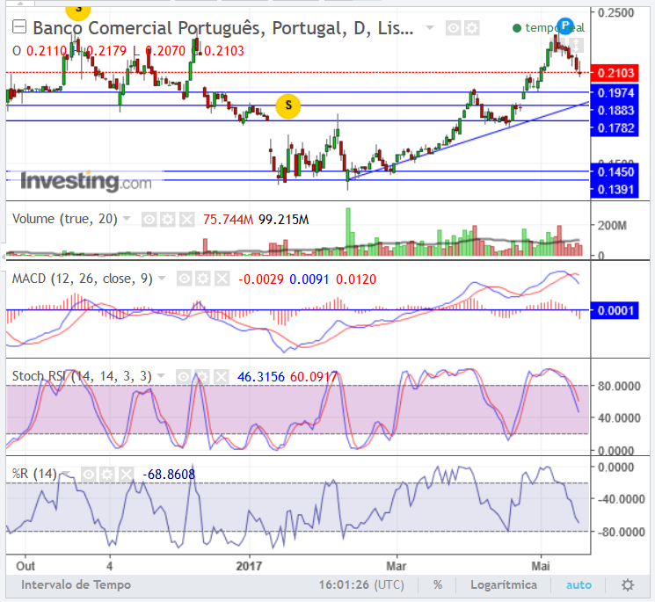
Task: Open Intervalo de Tempo selector
Action: click(x=76, y=585)
